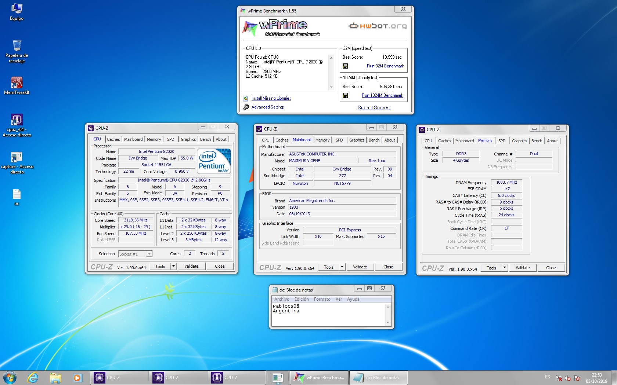Screen dimensions: 617x385
Task: Click the third CPU-Z taskbar button
Action: (237, 378)
